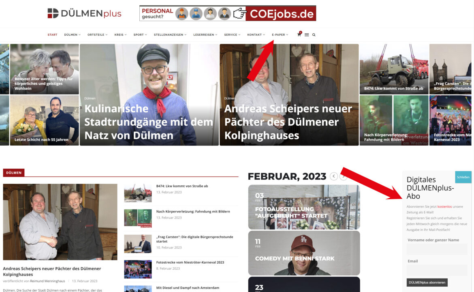Open the shopping cart icon
Screen dimensions: 474x292
tap(299, 34)
